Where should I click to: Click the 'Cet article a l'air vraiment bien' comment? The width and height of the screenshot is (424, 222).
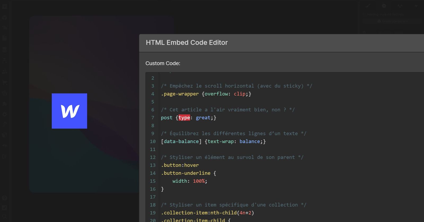pyautogui.click(x=228, y=110)
